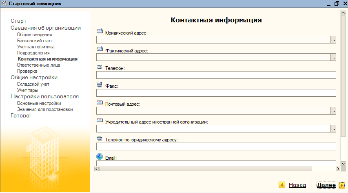348x193 pixels.
Task: Click the @ icon beside Email
Action: (100, 156)
